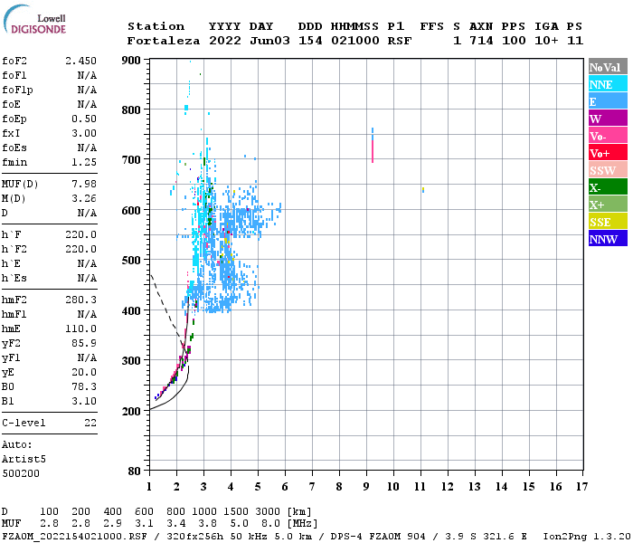633x543 pixels.
Task: Click the 900 km y-axis label
Action: coord(131,61)
